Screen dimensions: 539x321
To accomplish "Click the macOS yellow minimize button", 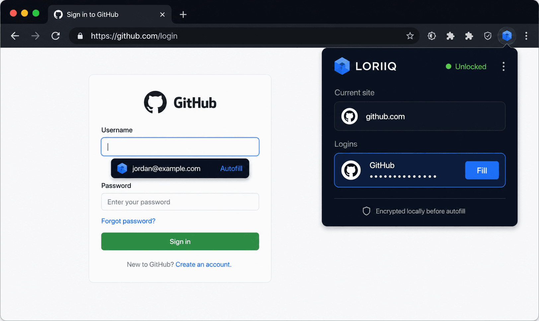I will click(x=25, y=13).
